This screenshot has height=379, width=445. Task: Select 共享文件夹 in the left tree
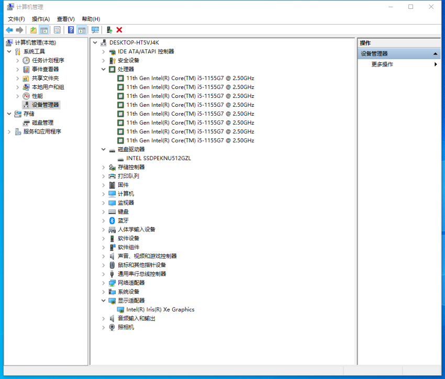[x=45, y=79]
